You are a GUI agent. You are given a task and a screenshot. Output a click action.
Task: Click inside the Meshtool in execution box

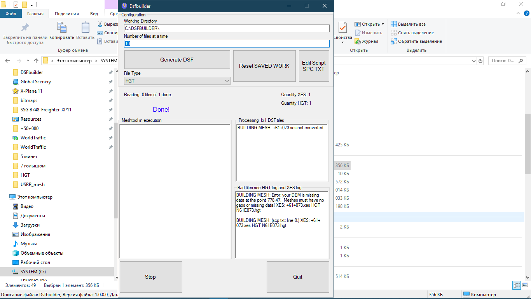click(x=175, y=191)
